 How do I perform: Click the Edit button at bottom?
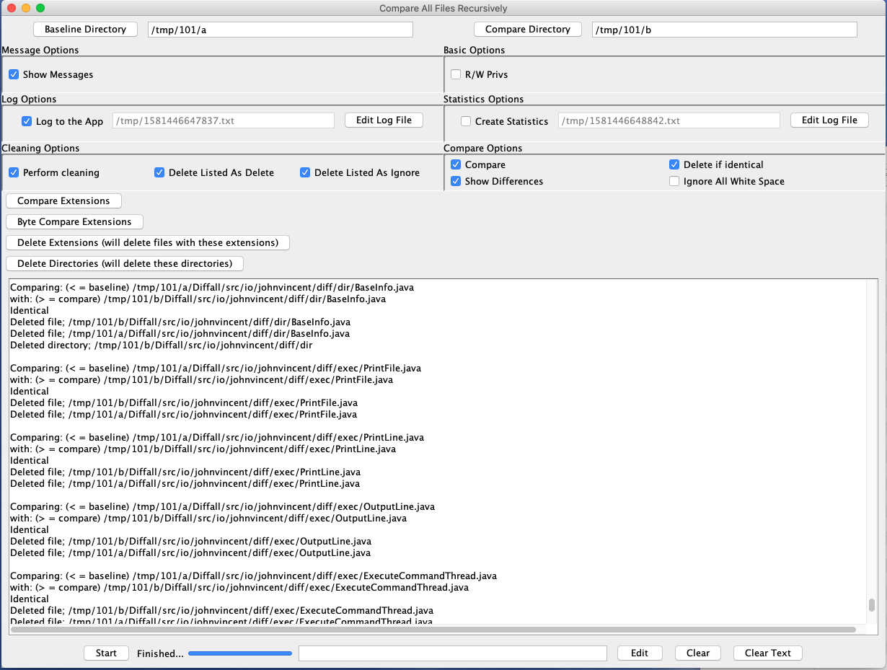[640, 653]
